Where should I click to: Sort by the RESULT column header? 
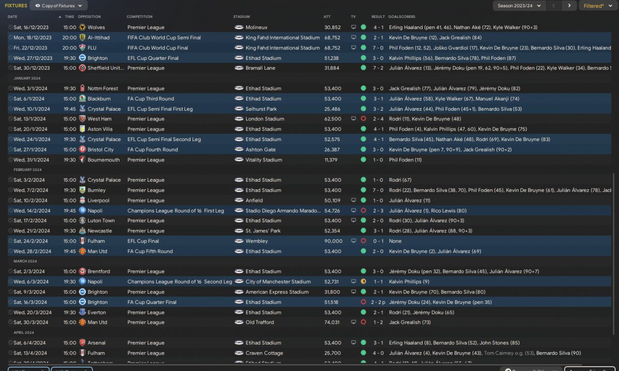(378, 17)
